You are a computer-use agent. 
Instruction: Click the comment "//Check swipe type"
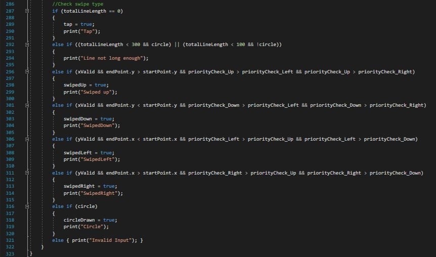(77, 4)
